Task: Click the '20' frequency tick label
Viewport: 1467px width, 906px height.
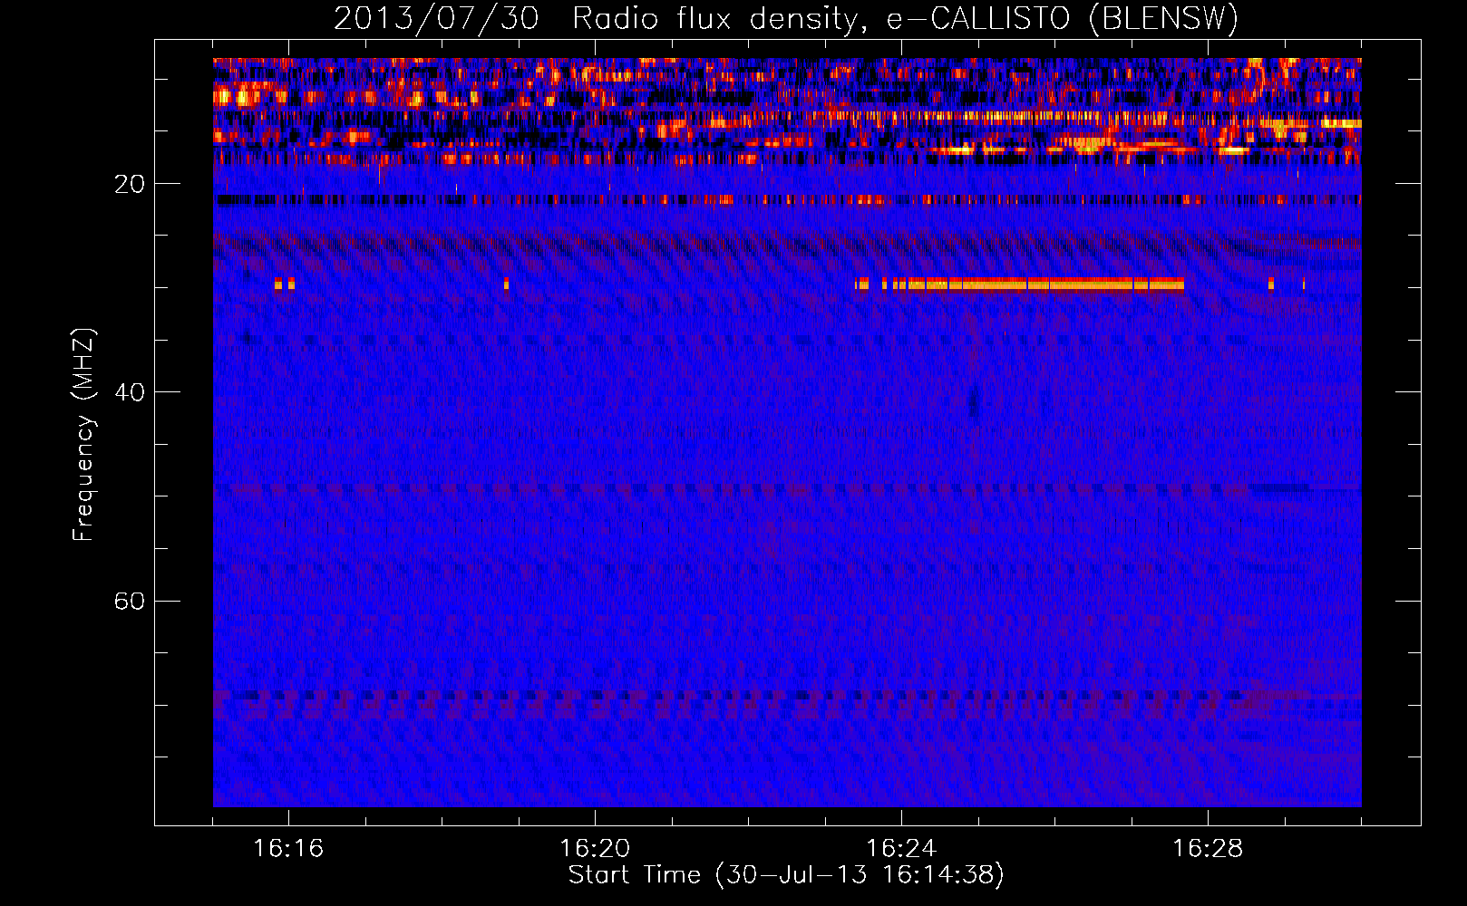Action: [130, 184]
